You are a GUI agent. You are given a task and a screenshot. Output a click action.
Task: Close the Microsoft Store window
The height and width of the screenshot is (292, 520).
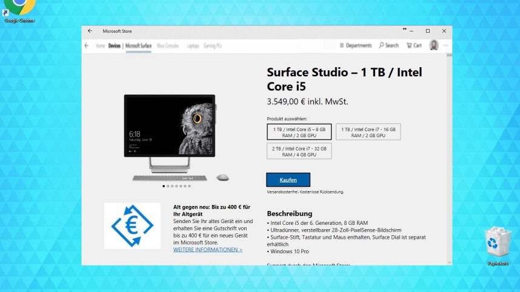tap(444, 31)
